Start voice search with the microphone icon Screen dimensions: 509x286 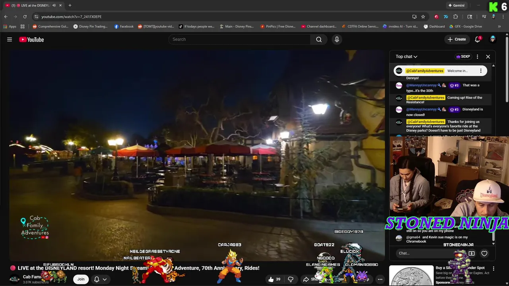337,39
